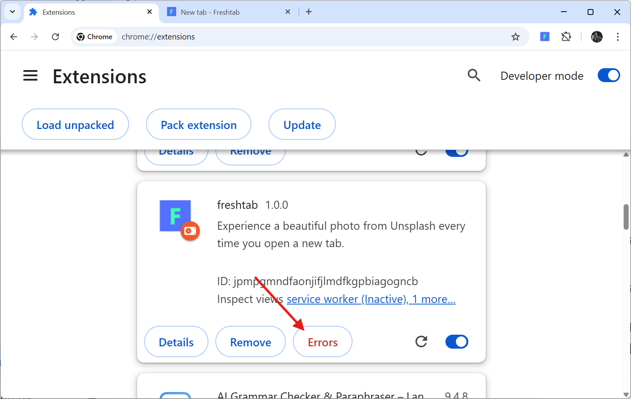Turn off the freshtab extension
The image size is (631, 399).
tap(457, 342)
